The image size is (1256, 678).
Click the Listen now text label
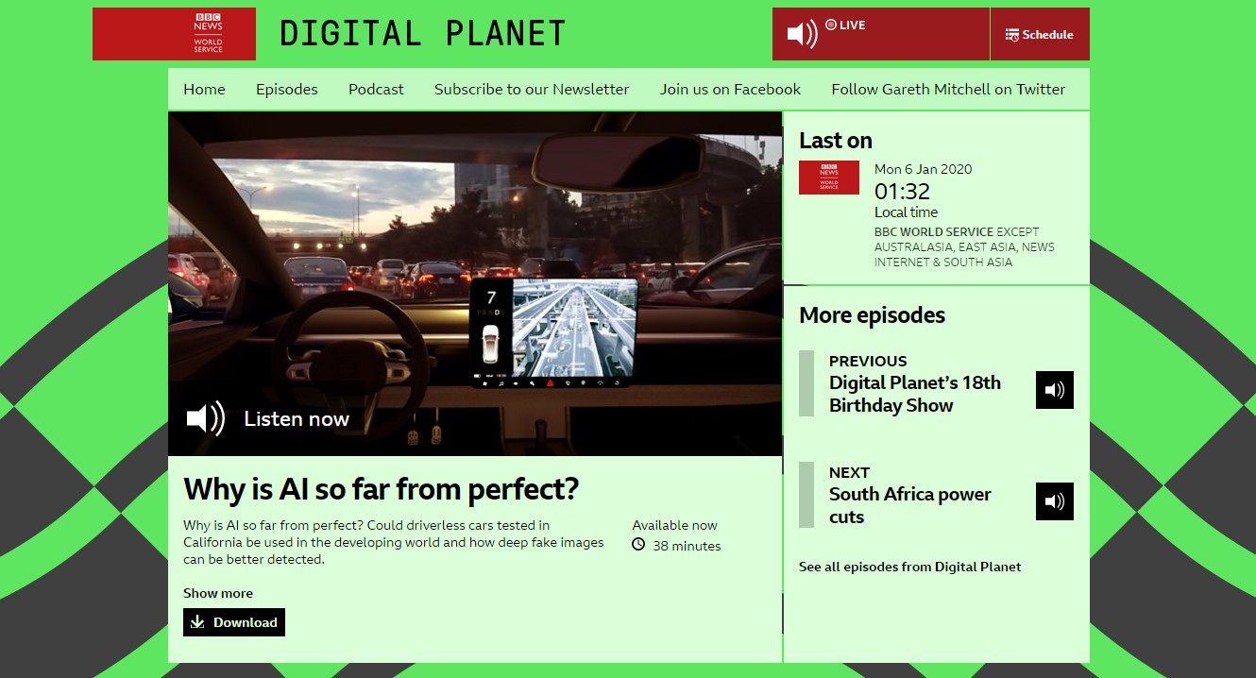pyautogui.click(x=297, y=418)
